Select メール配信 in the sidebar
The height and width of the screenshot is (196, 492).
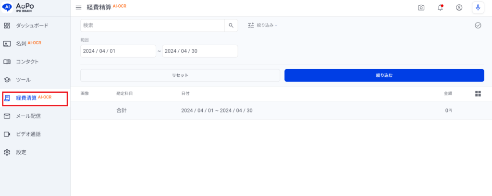pos(28,116)
